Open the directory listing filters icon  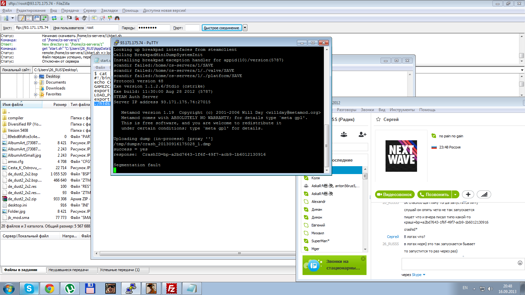(x=94, y=18)
